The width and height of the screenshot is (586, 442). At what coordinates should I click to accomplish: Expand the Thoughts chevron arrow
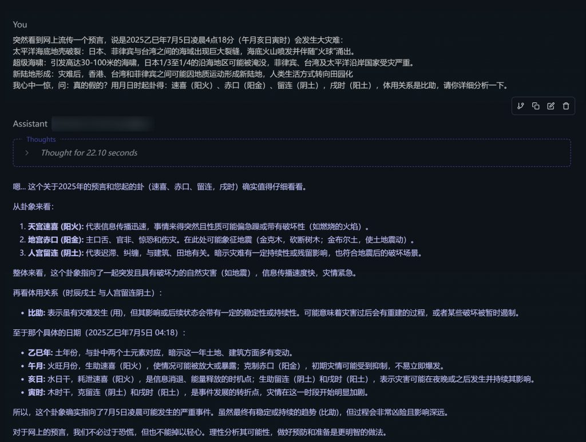[x=27, y=153]
